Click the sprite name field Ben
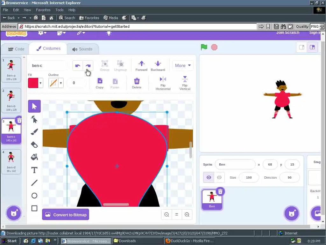The height and width of the screenshot is (245, 326). pos(235,164)
